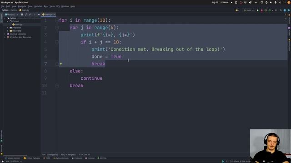Toggle fold end marker on line 10
Viewport: 291px width, 163px height.
pyautogui.click(x=57, y=86)
